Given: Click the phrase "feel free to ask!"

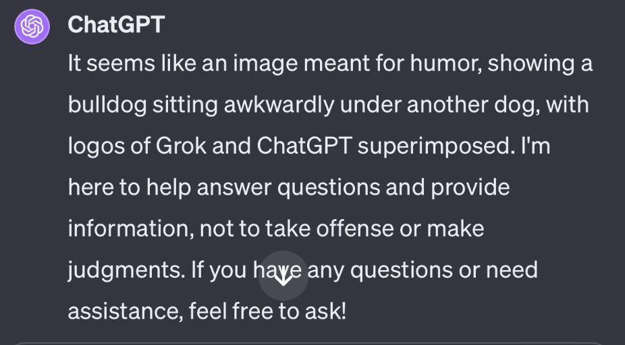Looking at the screenshot, I should click(x=267, y=311).
